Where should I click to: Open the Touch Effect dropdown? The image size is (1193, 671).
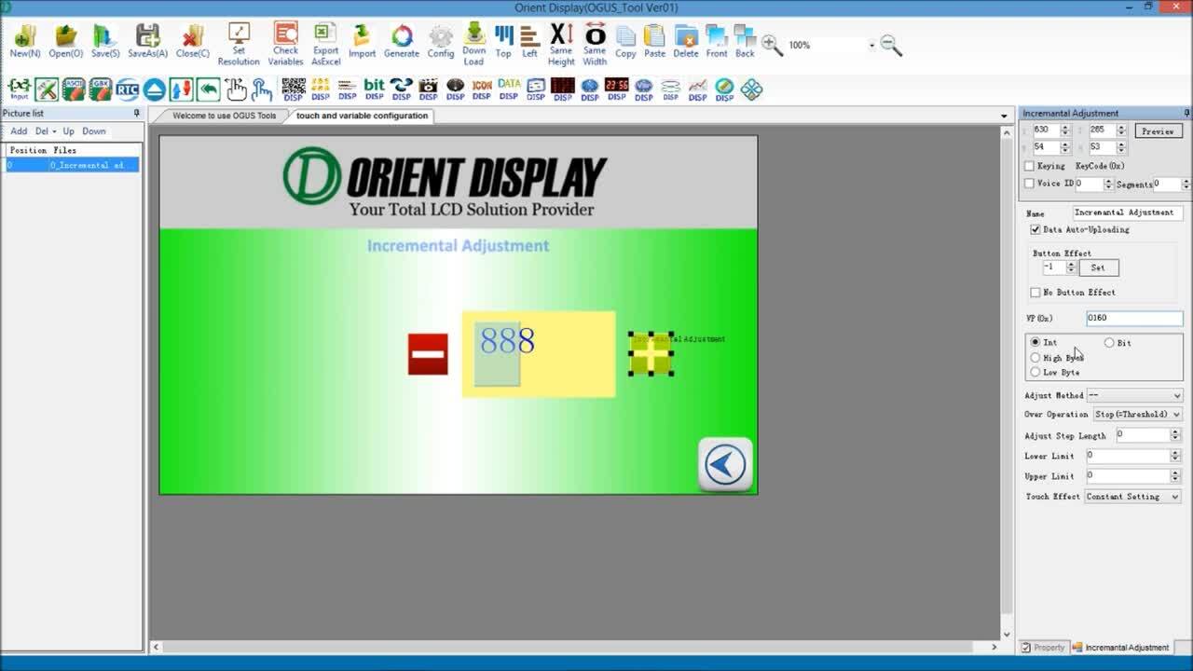(1132, 497)
